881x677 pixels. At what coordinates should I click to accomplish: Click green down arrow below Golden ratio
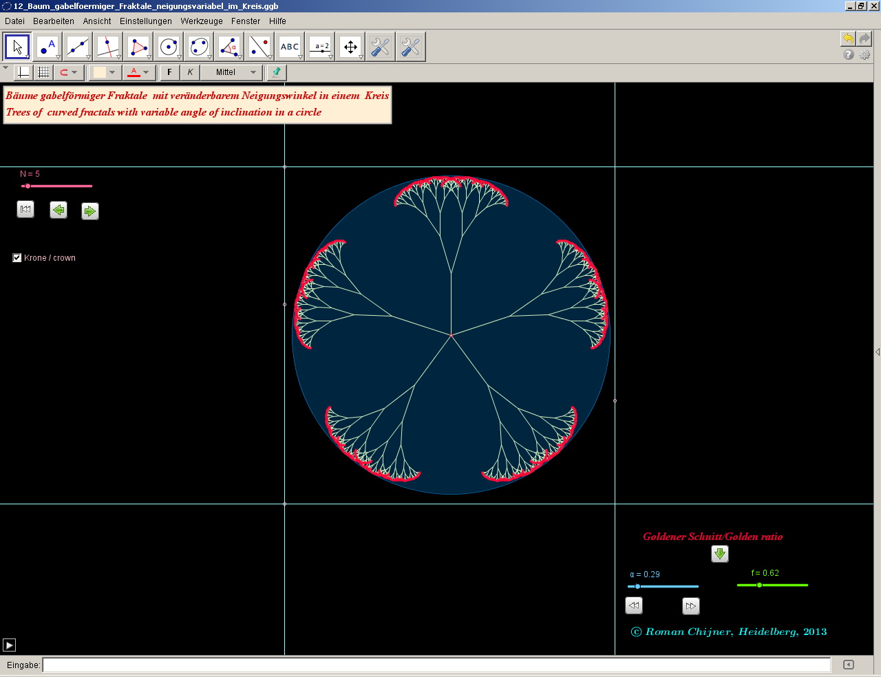719,554
